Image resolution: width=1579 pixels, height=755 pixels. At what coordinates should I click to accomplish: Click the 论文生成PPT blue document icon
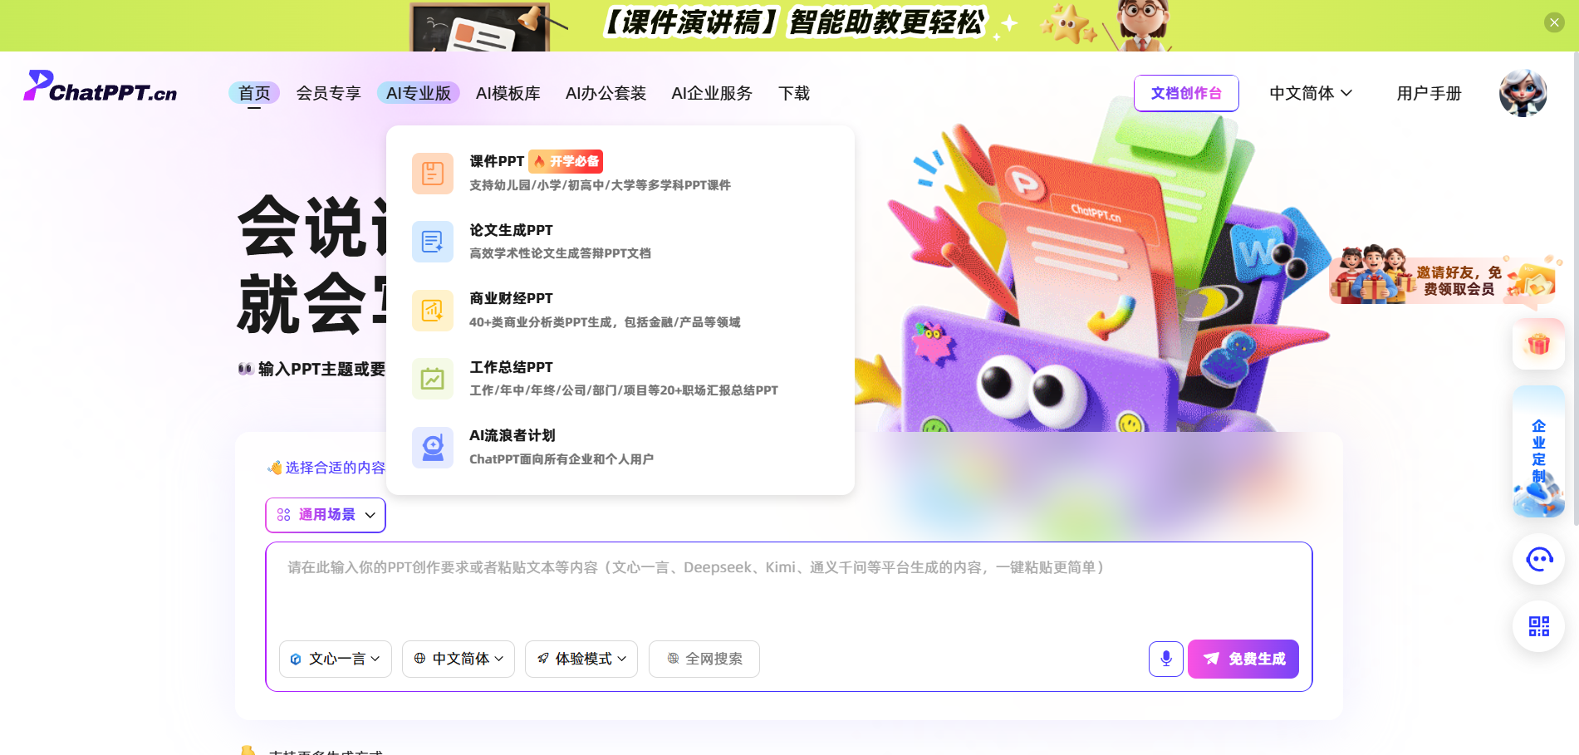point(432,242)
